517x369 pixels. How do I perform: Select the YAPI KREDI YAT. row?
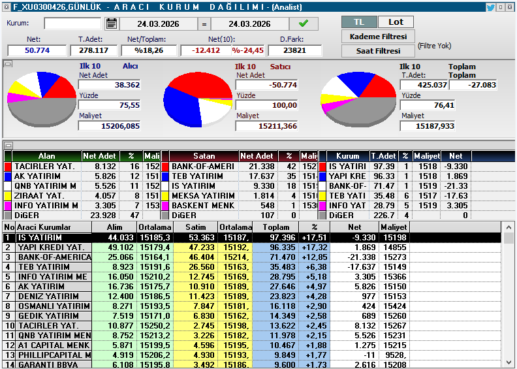pos(252,248)
